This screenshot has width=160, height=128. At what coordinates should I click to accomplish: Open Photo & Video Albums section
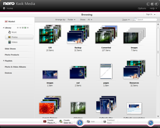coord(15,67)
